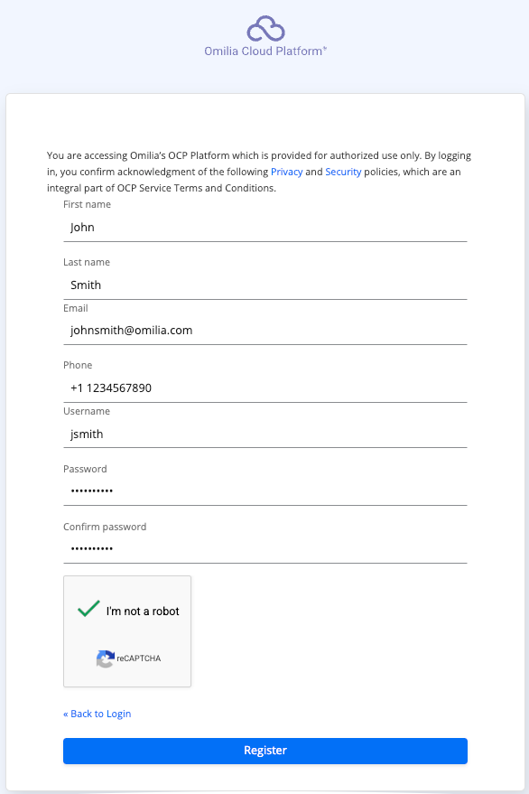The image size is (529, 794).
Task: Open the Privacy policy link
Action: (x=286, y=172)
